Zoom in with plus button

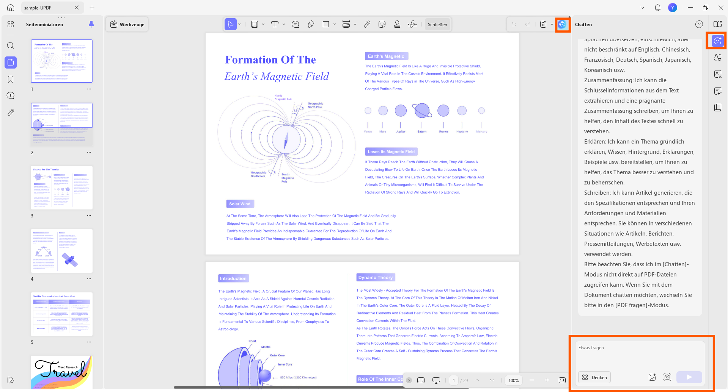[547, 380]
